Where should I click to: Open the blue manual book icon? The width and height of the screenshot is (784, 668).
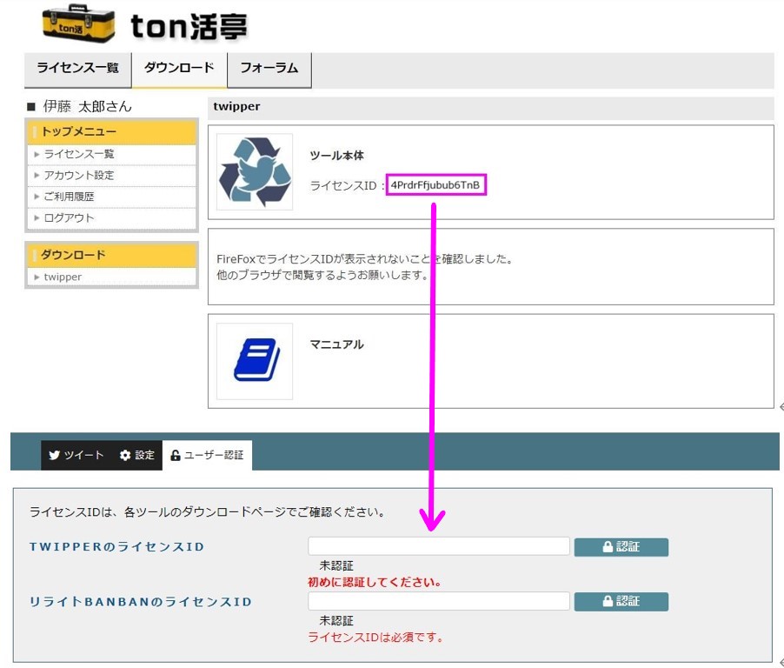click(254, 361)
